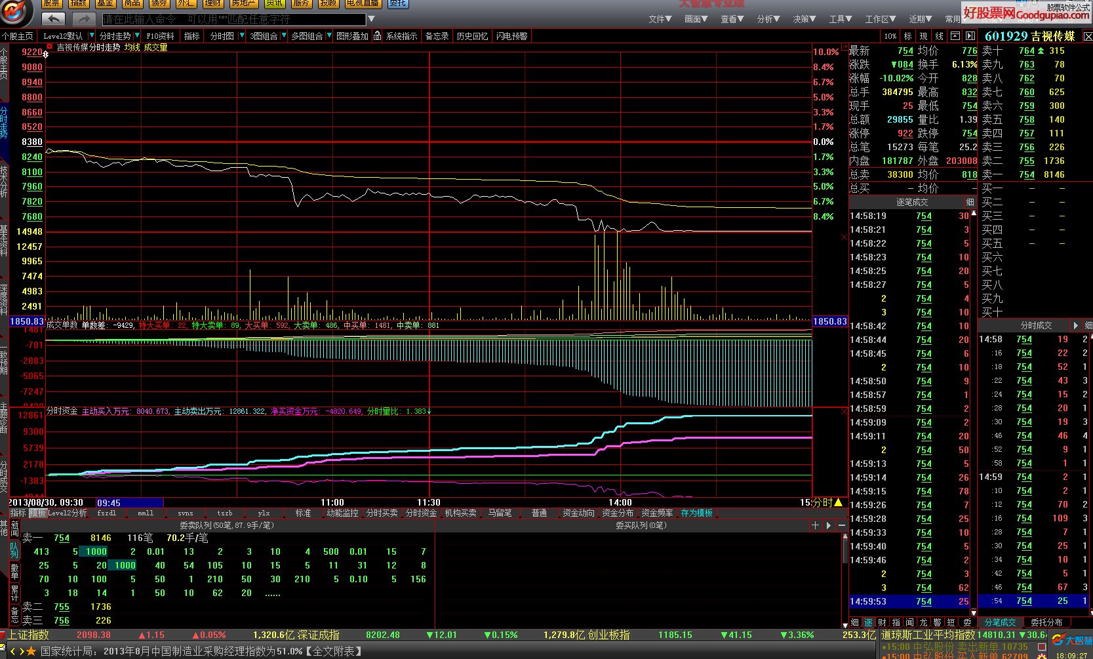Expand the command input history dropdown arrow
The height and width of the screenshot is (659, 1093).
(372, 20)
